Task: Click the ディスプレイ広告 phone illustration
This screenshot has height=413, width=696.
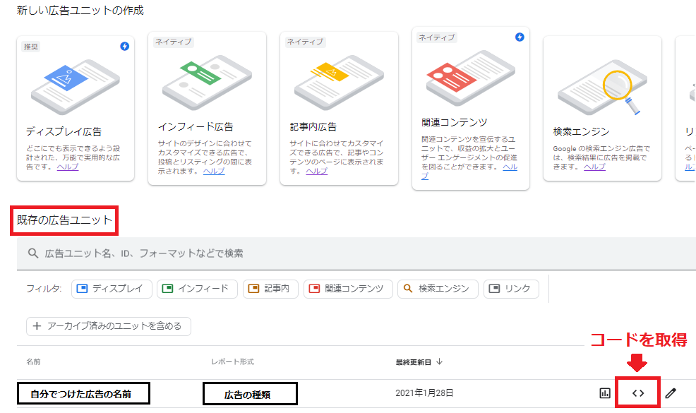Action: click(x=75, y=87)
